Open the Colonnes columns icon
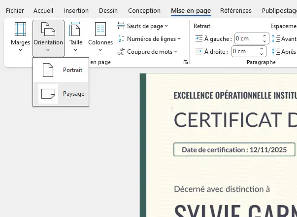 [100, 29]
